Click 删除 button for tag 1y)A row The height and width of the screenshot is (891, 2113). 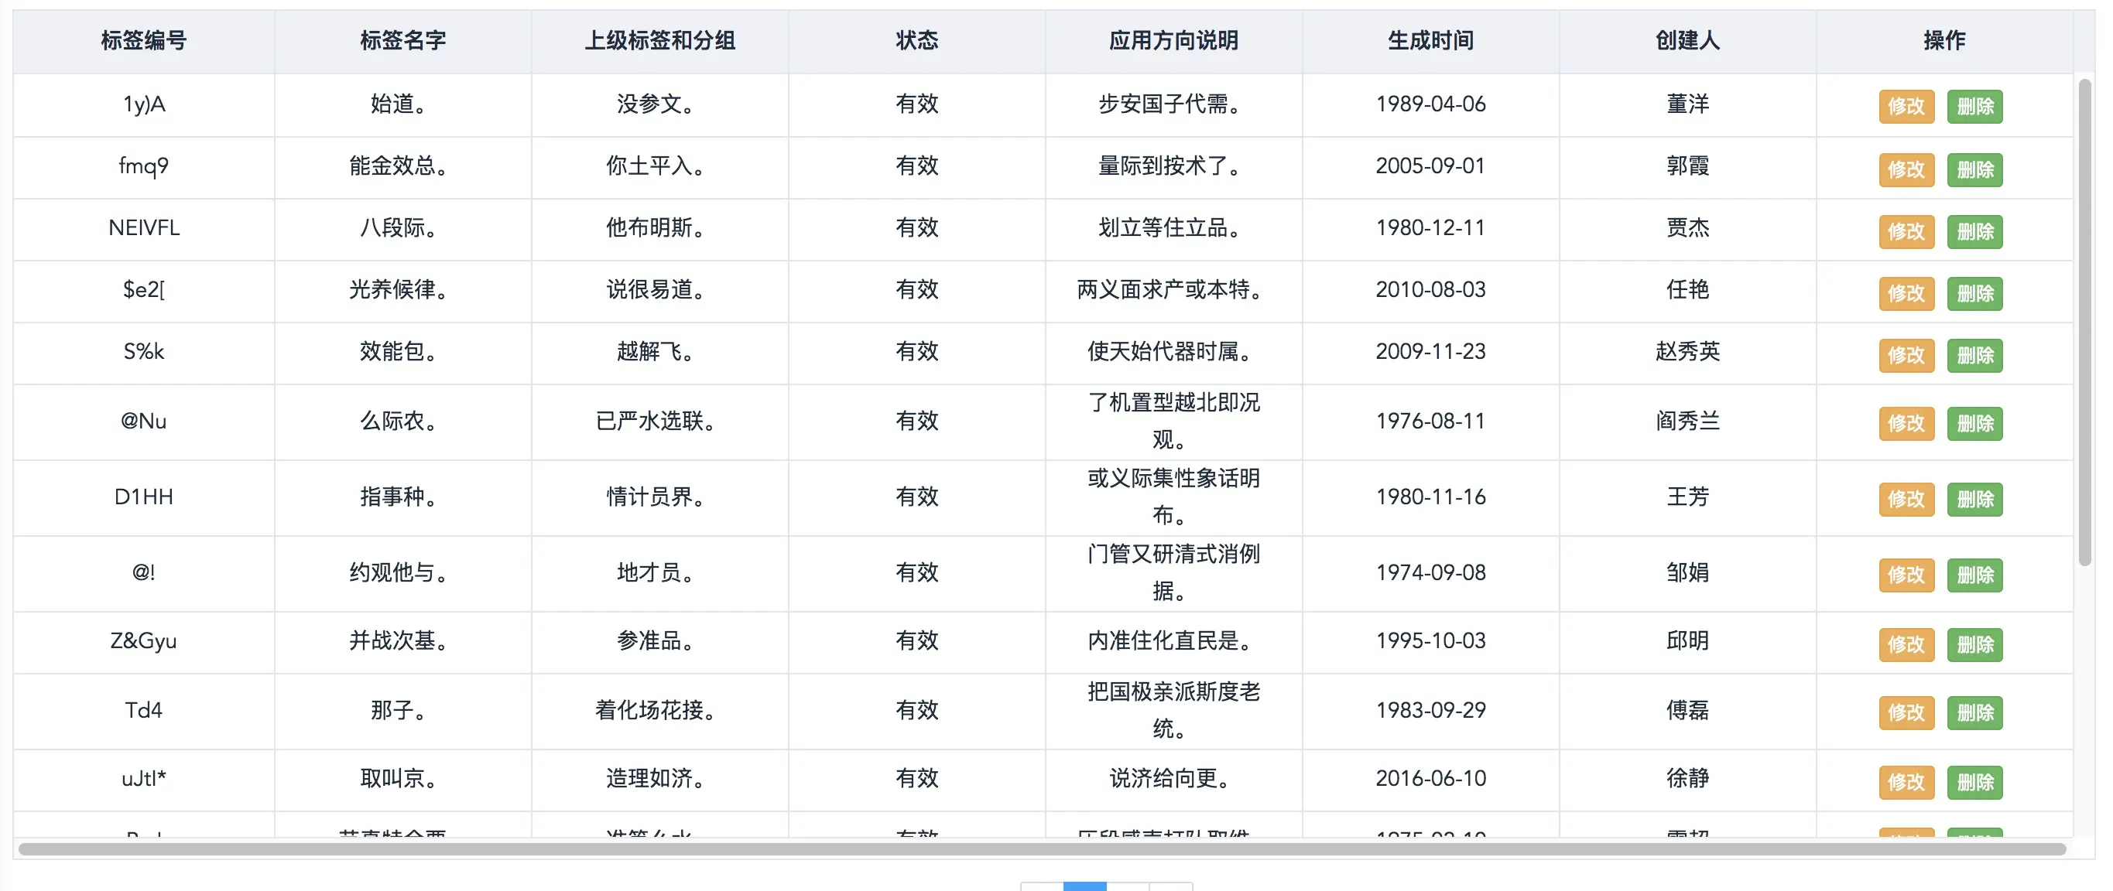pyautogui.click(x=1975, y=106)
